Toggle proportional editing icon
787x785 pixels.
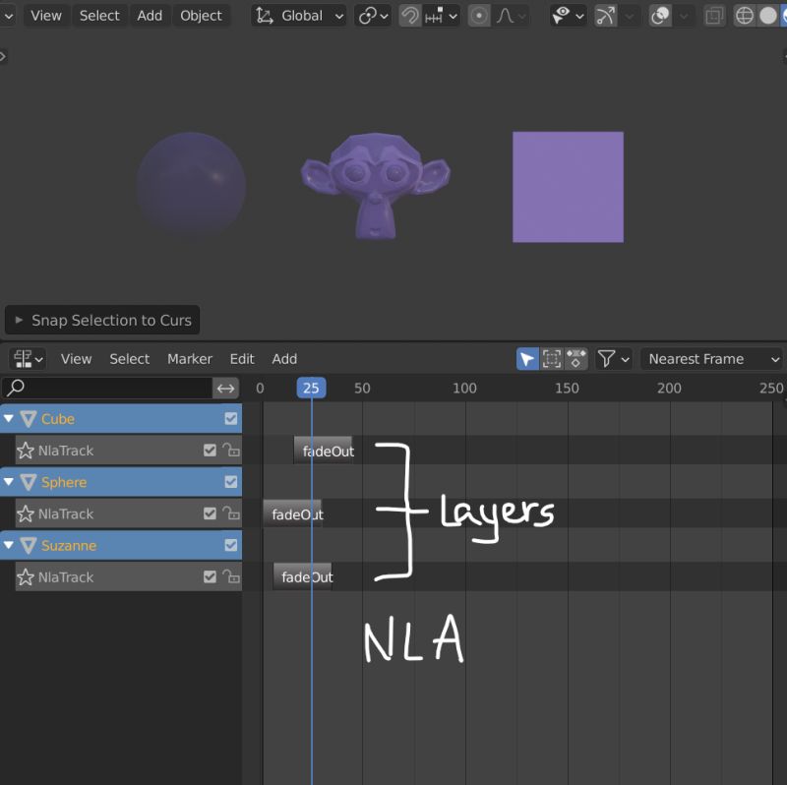(x=479, y=15)
